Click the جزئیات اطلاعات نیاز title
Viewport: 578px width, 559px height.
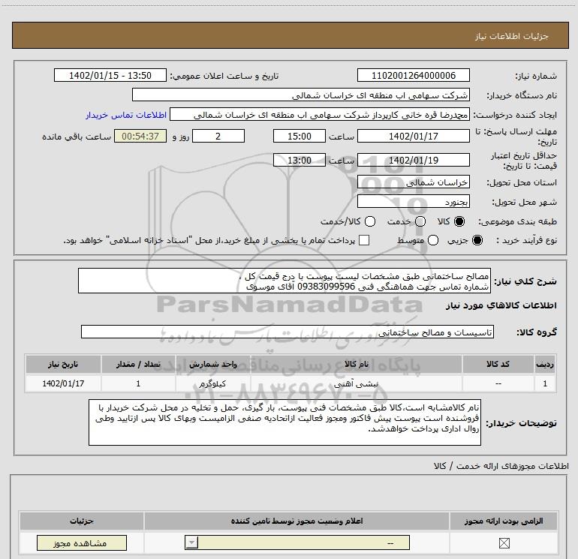pos(512,36)
